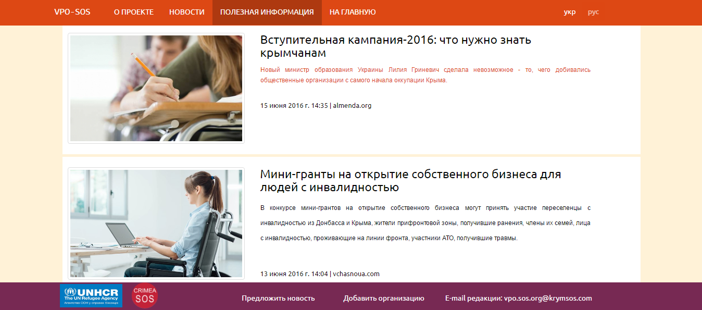This screenshot has height=310, width=702.
Task: Click the red summary about Лилия Гриневич
Action: [x=425, y=75]
